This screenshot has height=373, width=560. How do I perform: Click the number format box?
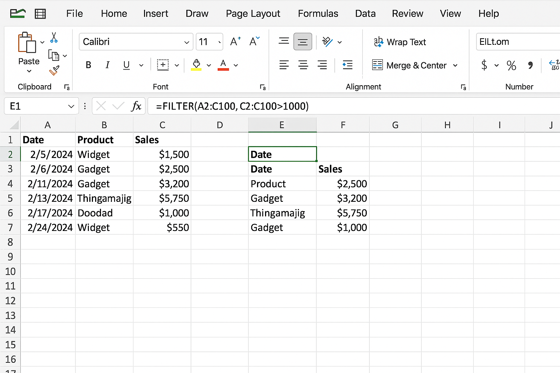(x=518, y=42)
